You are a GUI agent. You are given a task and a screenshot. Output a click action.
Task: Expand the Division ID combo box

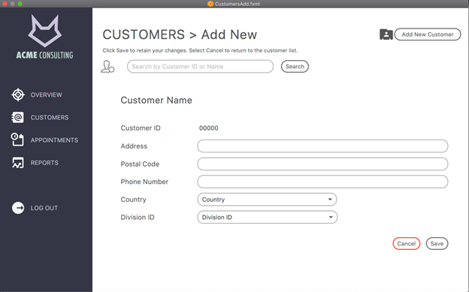click(x=267, y=217)
